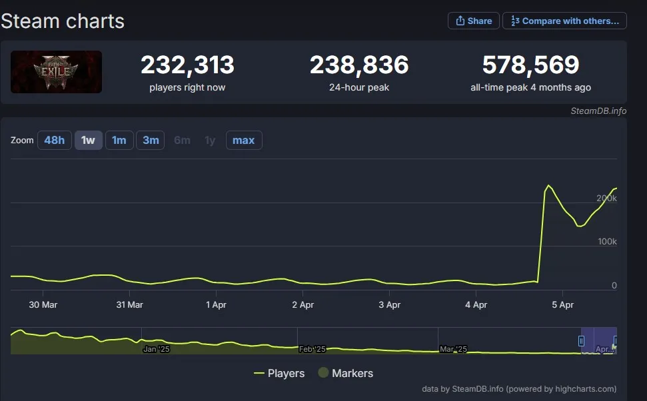This screenshot has height=401, width=647.
Task: Click the highlighted navigator selection window
Action: click(x=598, y=340)
